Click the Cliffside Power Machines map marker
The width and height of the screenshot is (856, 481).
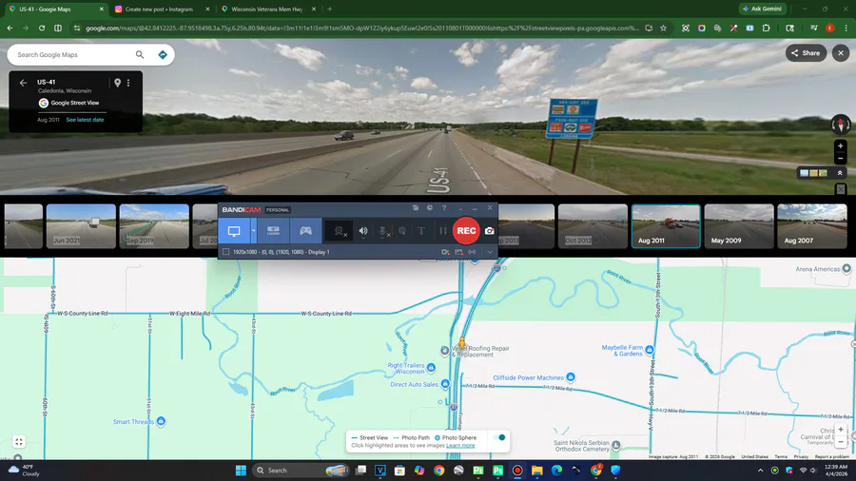pos(571,376)
